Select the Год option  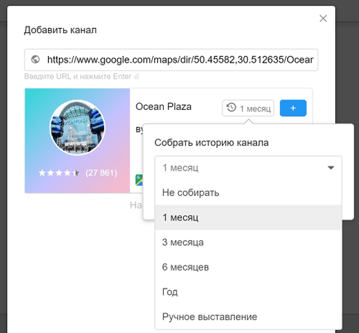coord(248,292)
